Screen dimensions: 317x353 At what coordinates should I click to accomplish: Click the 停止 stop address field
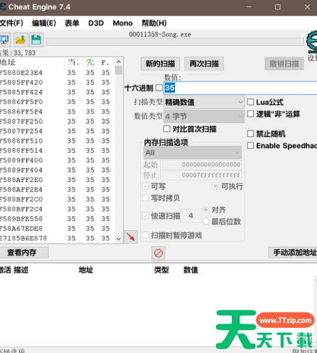coord(201,175)
